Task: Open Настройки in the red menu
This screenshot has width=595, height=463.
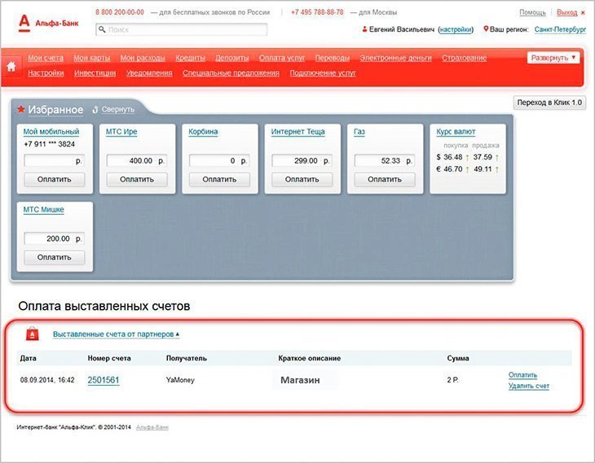Action: (46, 73)
